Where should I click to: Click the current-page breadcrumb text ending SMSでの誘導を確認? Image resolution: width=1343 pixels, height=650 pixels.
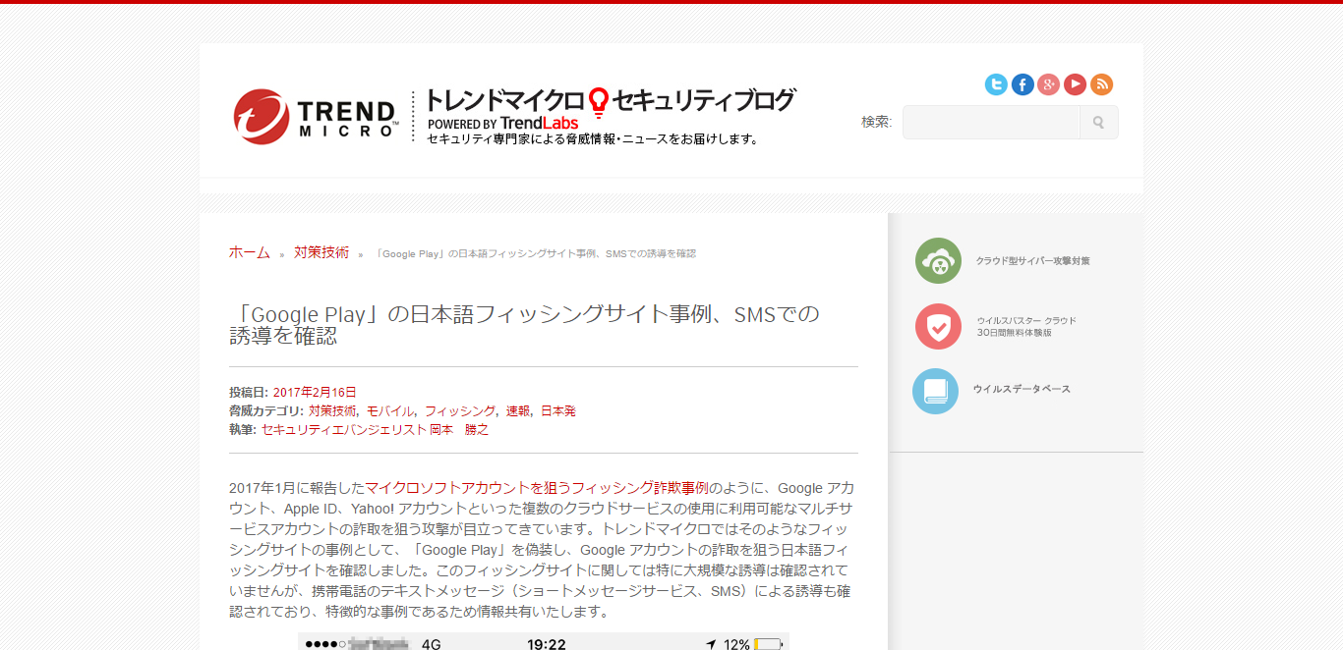click(536, 253)
